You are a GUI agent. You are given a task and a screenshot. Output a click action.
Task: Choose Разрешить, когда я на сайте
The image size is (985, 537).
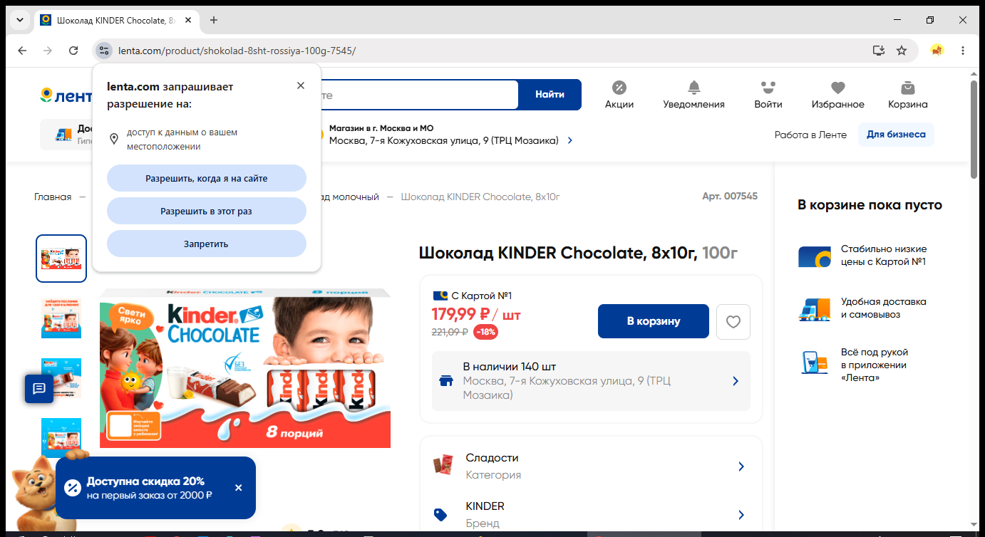tap(207, 178)
